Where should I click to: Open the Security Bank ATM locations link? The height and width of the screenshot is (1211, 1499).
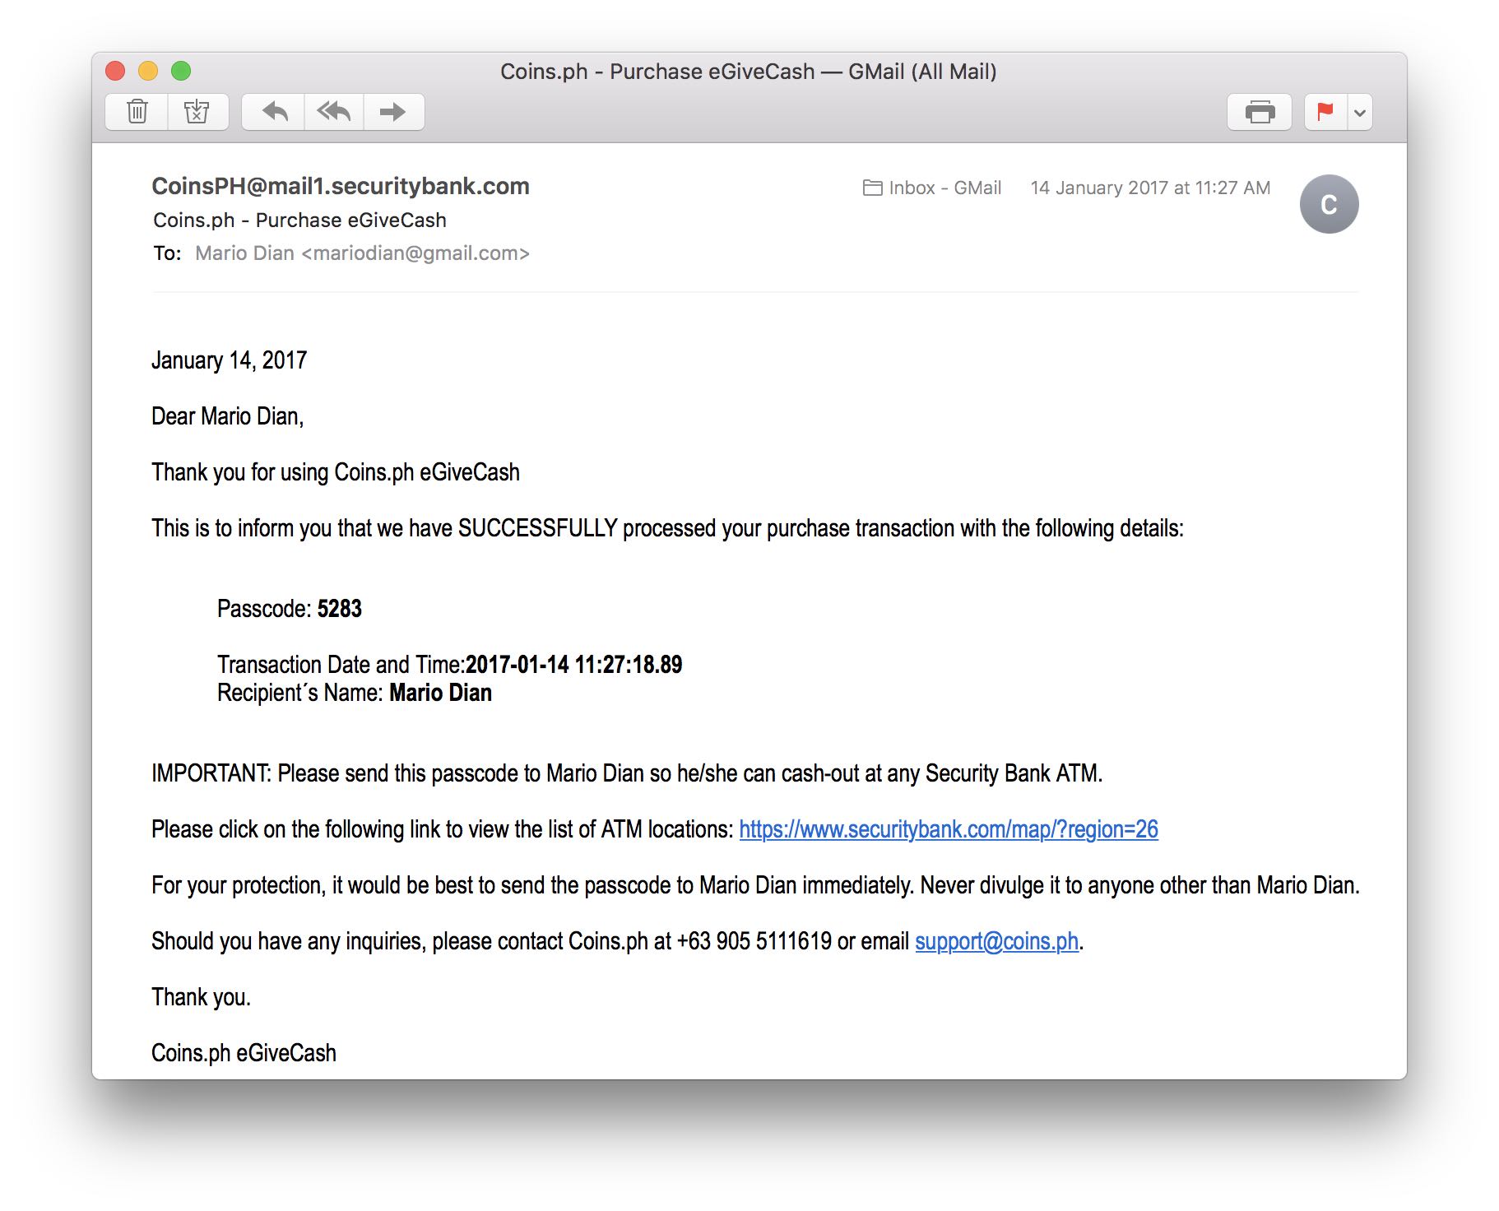pos(949,829)
